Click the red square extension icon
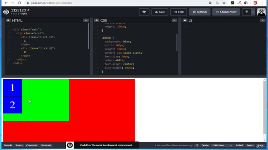Image resolution: width=268 pixels, height=150 pixels. click(x=255, y=3)
